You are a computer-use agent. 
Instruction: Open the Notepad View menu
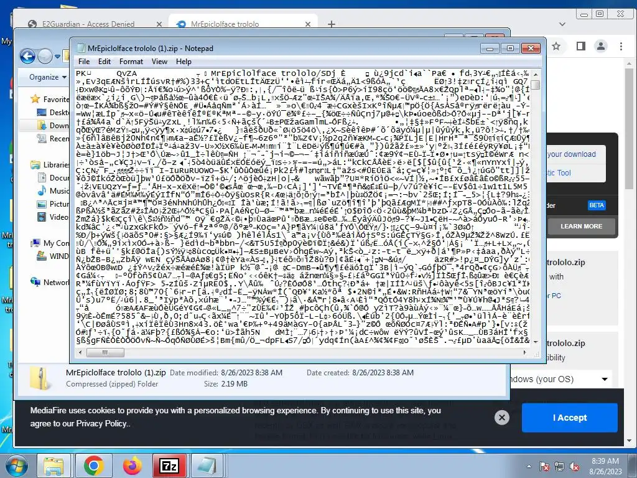tap(160, 62)
